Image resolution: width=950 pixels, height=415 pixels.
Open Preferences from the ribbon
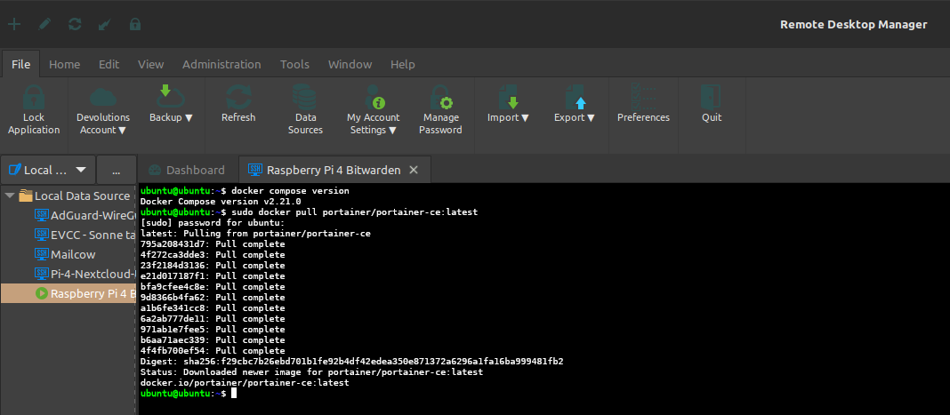pos(643,97)
